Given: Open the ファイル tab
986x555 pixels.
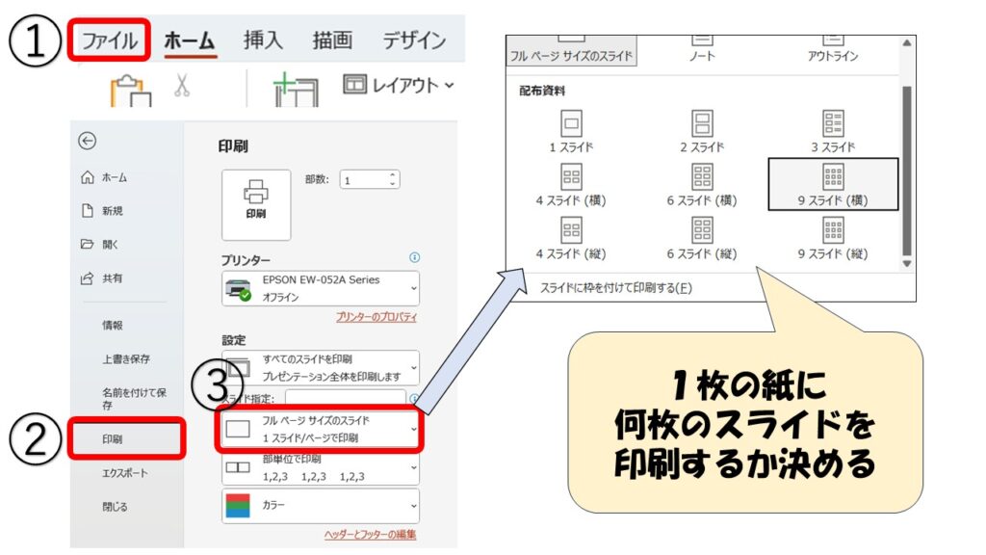Looking at the screenshot, I should [x=110, y=40].
